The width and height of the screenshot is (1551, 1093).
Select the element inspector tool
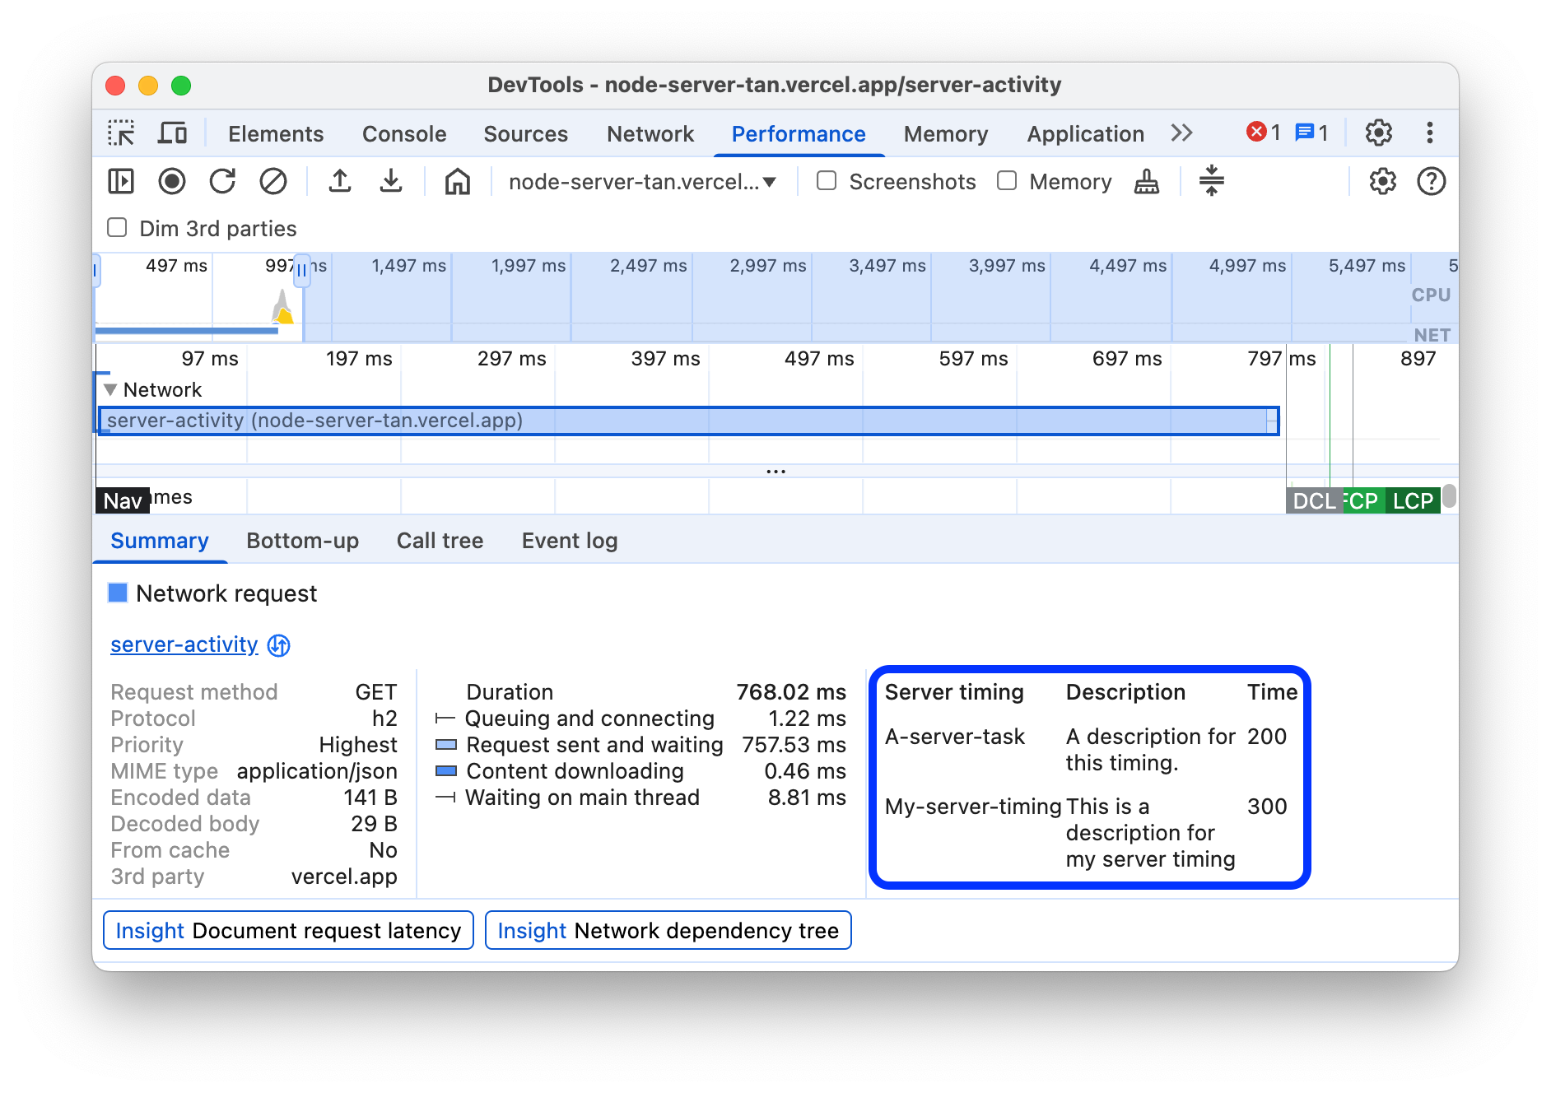pyautogui.click(x=121, y=133)
